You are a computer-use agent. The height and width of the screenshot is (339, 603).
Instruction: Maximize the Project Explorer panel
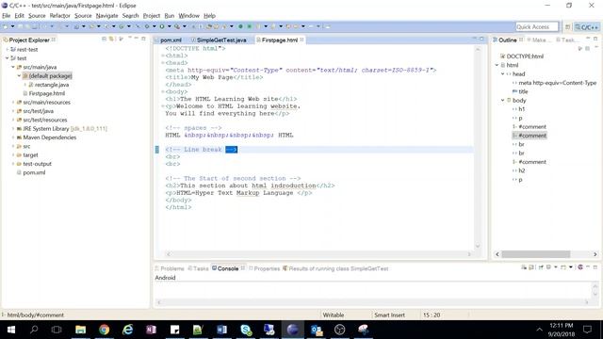click(x=143, y=39)
